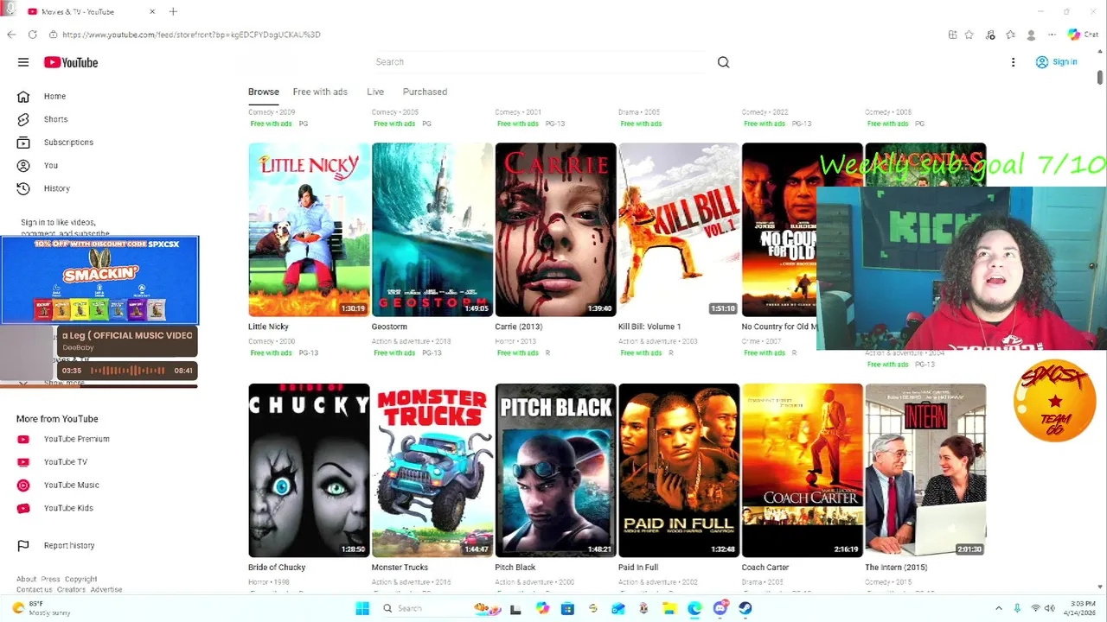Screen dimensions: 1107x622
Task: Open the Geostorm title link
Action: [389, 327]
